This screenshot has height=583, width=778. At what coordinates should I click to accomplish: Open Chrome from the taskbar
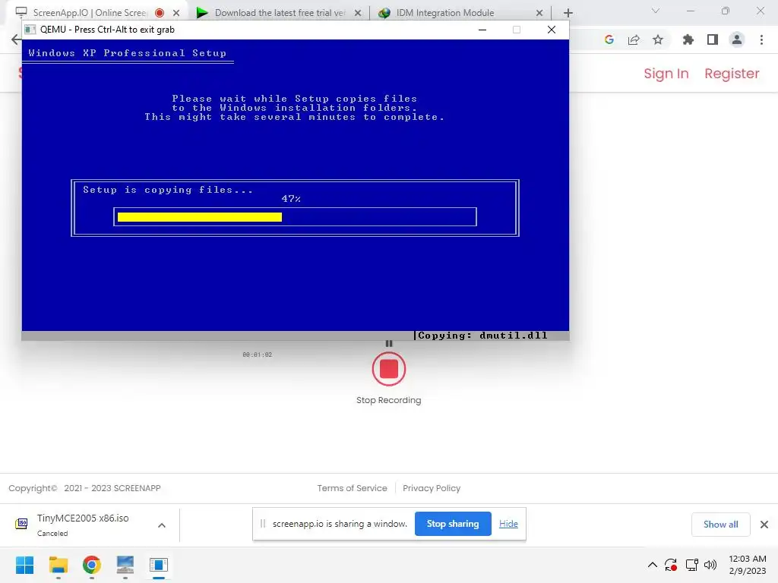92,565
